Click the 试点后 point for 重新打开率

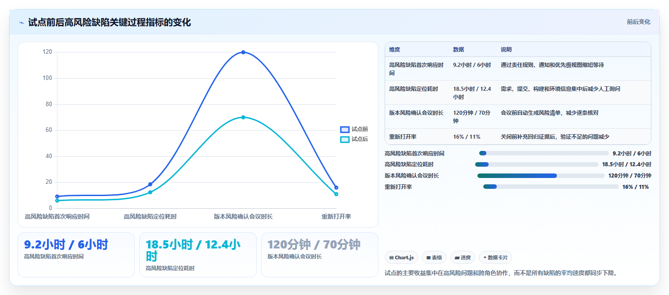point(336,194)
